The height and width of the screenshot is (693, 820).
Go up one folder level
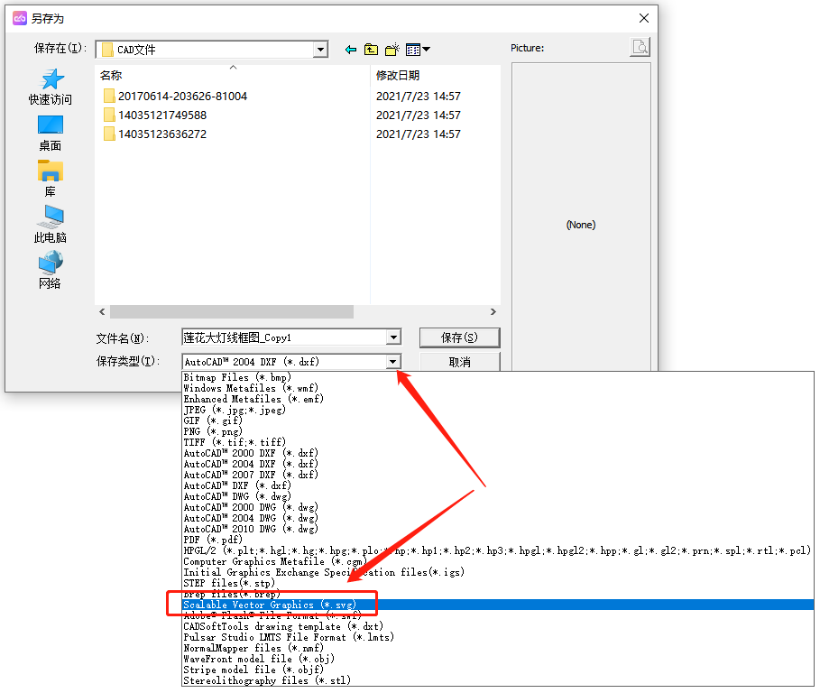point(372,50)
